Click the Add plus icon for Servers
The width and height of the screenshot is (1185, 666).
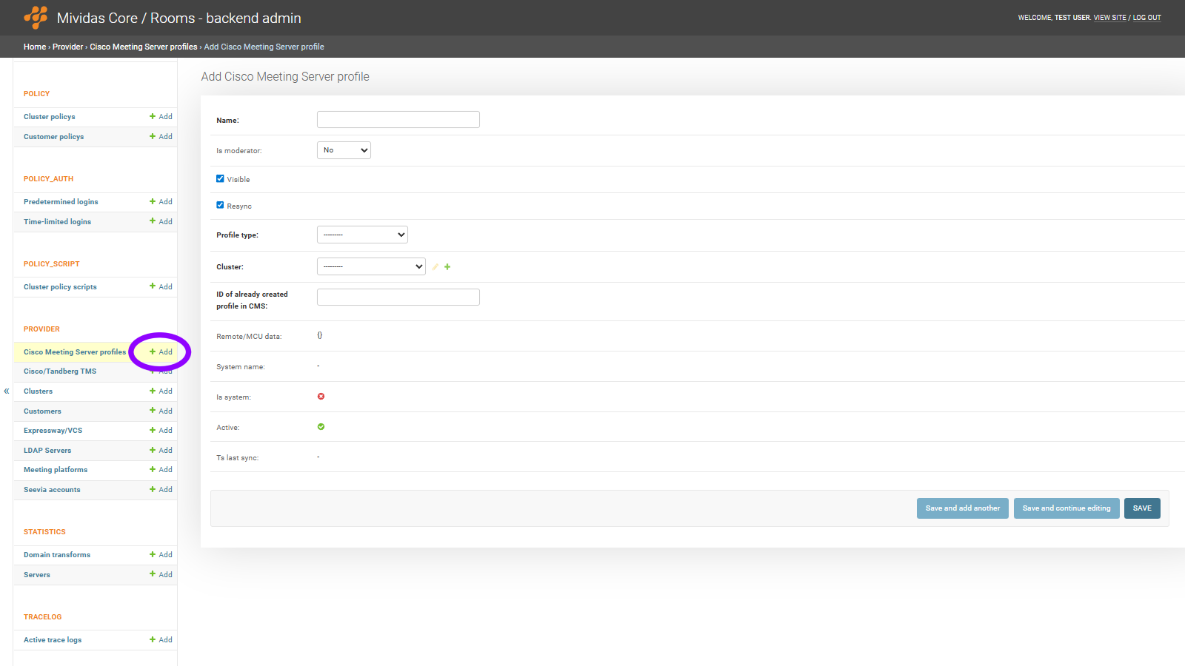pyautogui.click(x=153, y=574)
